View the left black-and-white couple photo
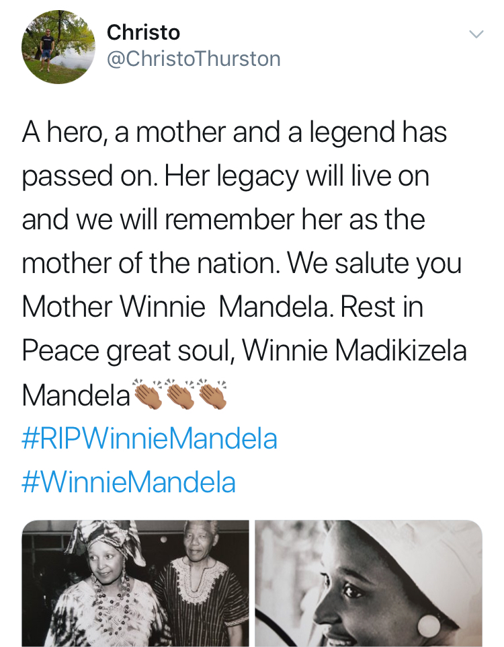 tap(135, 582)
